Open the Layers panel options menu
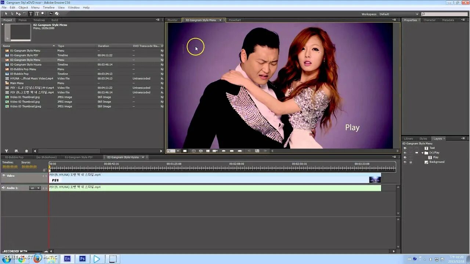470x264 pixels. tap(463, 138)
